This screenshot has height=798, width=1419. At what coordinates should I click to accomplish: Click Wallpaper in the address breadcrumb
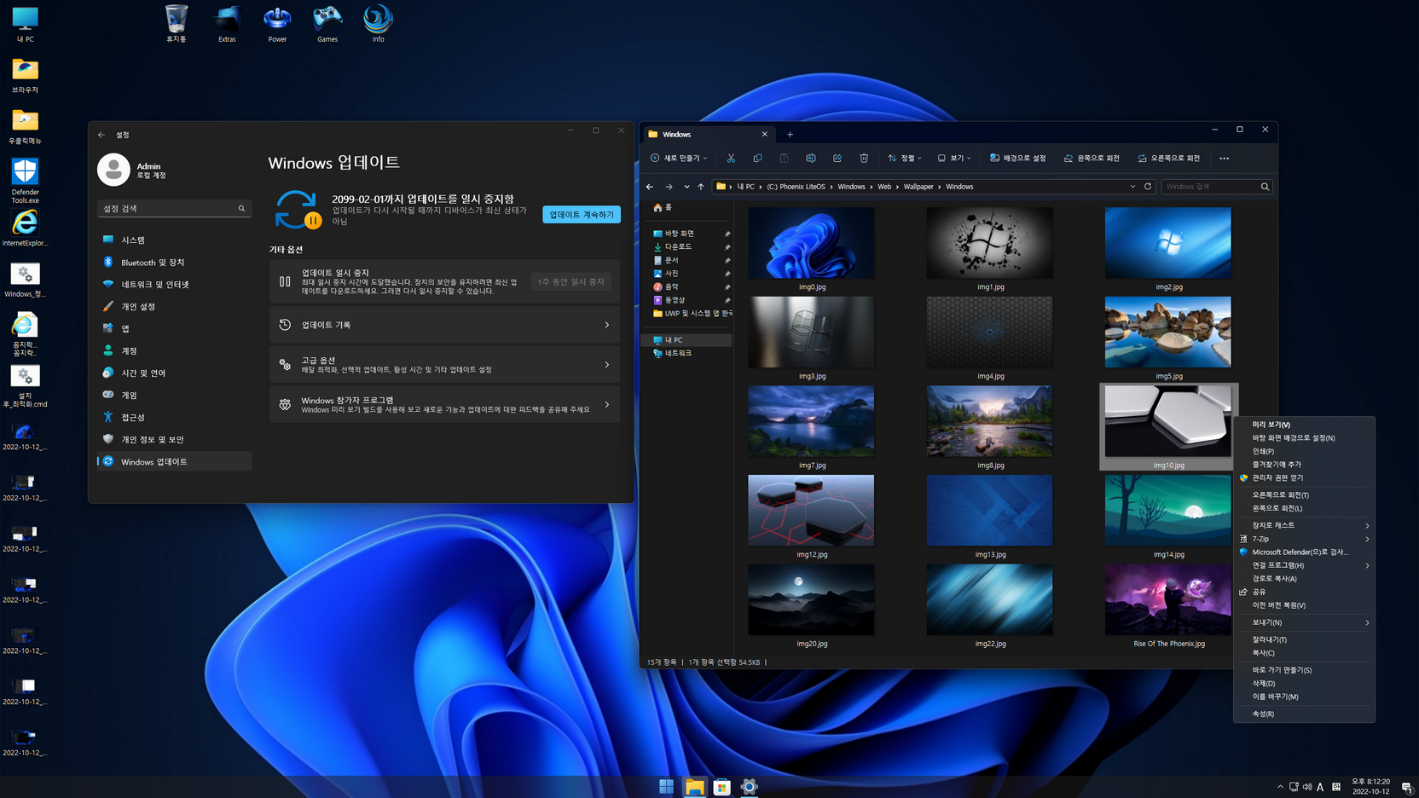918,187
